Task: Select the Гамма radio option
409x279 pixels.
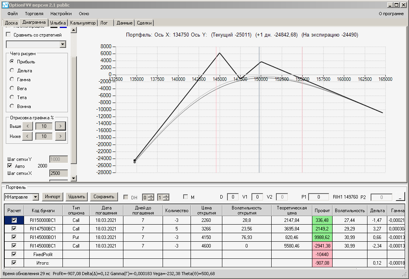Action: click(12, 79)
